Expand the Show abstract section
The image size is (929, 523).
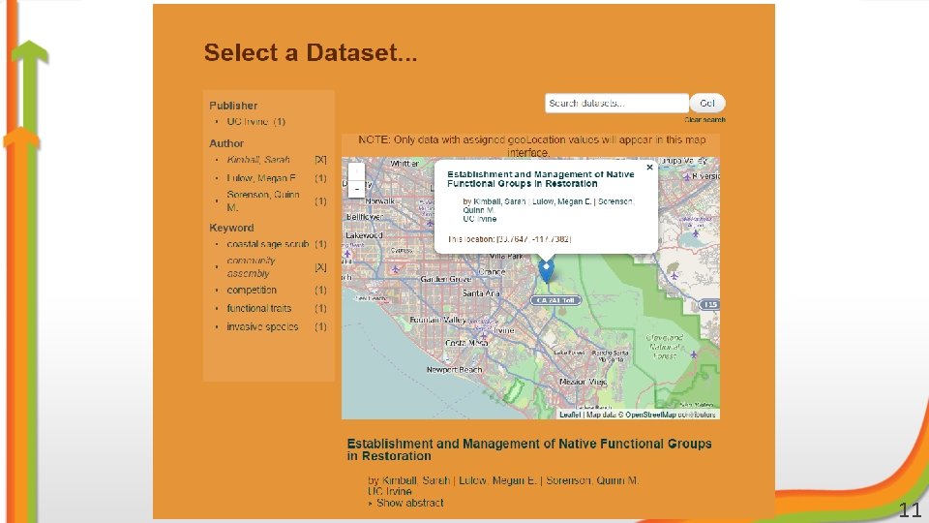point(409,503)
